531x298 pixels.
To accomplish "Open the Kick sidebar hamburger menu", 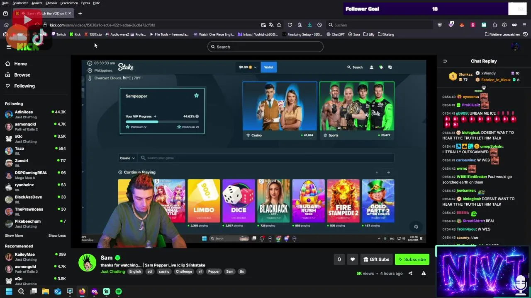I will (9, 47).
